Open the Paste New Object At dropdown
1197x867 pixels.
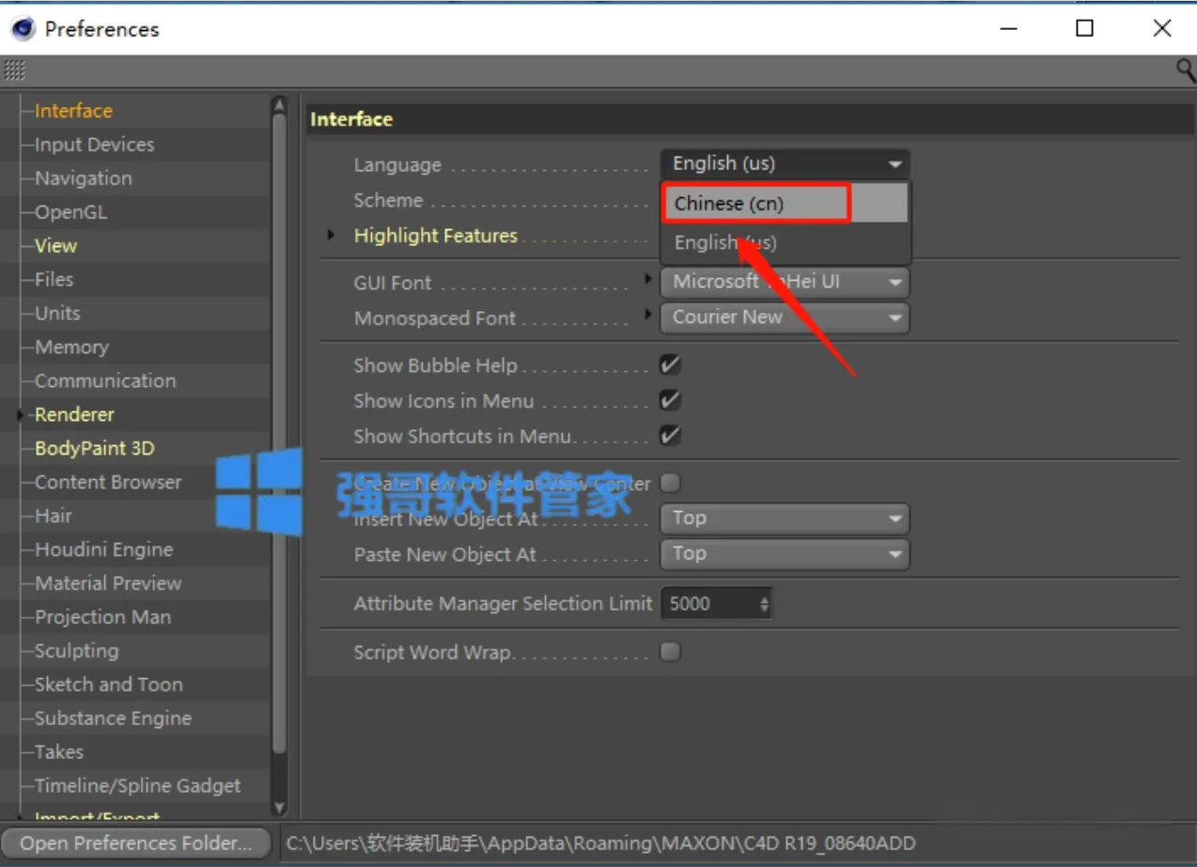coord(785,553)
